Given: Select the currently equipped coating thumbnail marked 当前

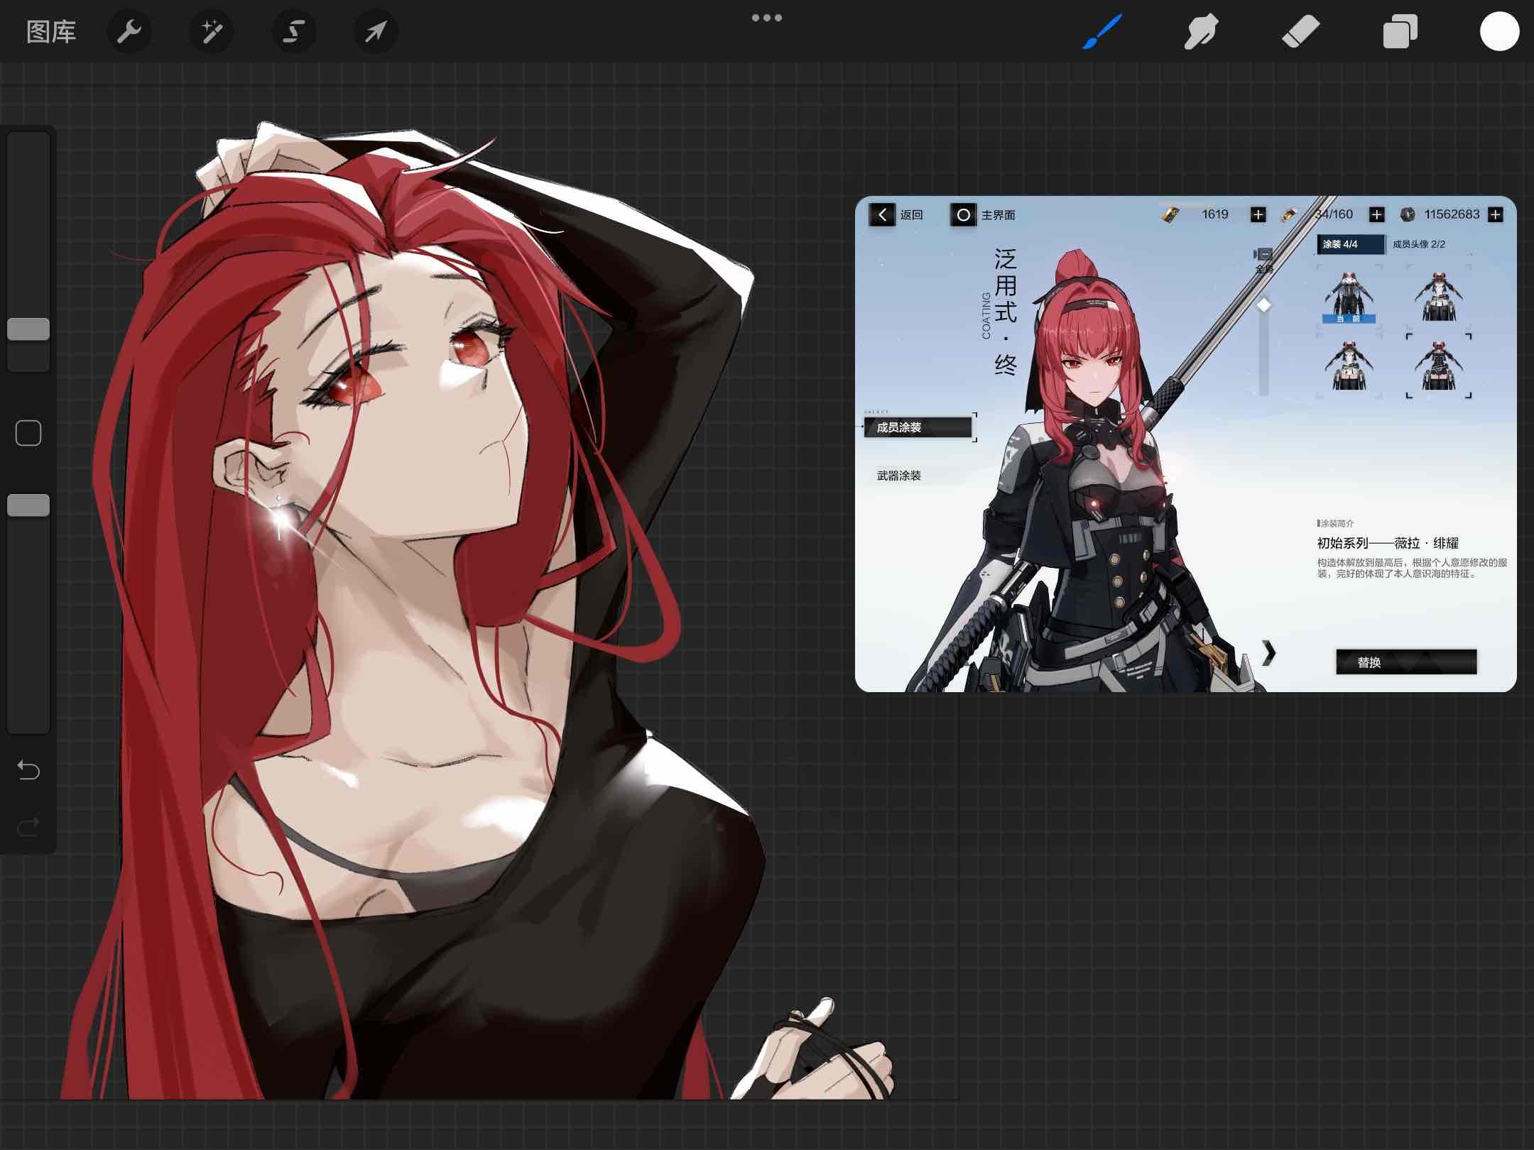Looking at the screenshot, I should click(x=1349, y=297).
